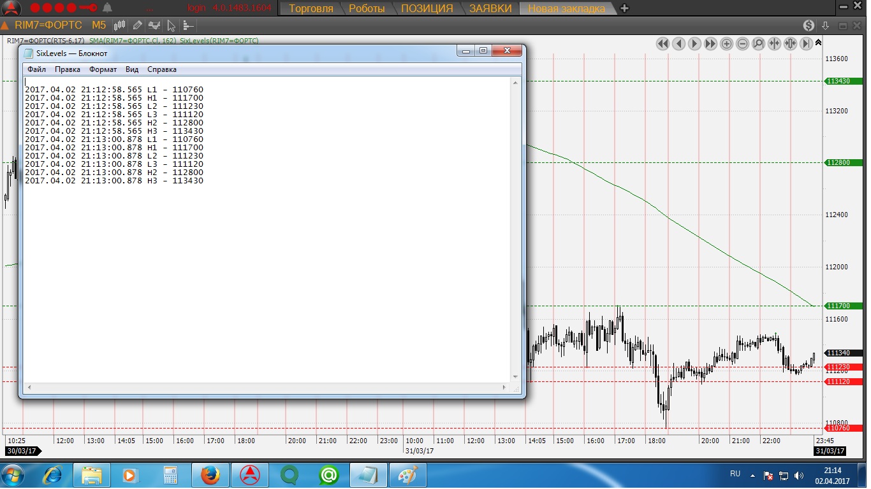Image resolution: width=871 pixels, height=489 pixels.
Task: Switch to the Роботы tab
Action: 366,8
